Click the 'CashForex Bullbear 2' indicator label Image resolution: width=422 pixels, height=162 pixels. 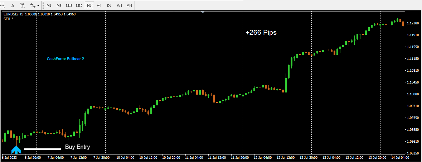click(65, 59)
